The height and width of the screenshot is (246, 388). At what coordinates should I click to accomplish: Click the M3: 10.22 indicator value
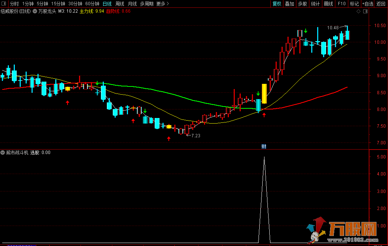click(68, 11)
